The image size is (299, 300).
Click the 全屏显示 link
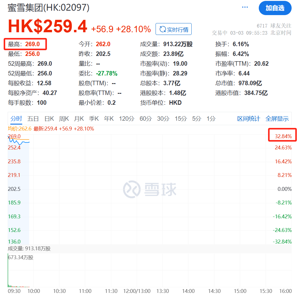pos(277,119)
